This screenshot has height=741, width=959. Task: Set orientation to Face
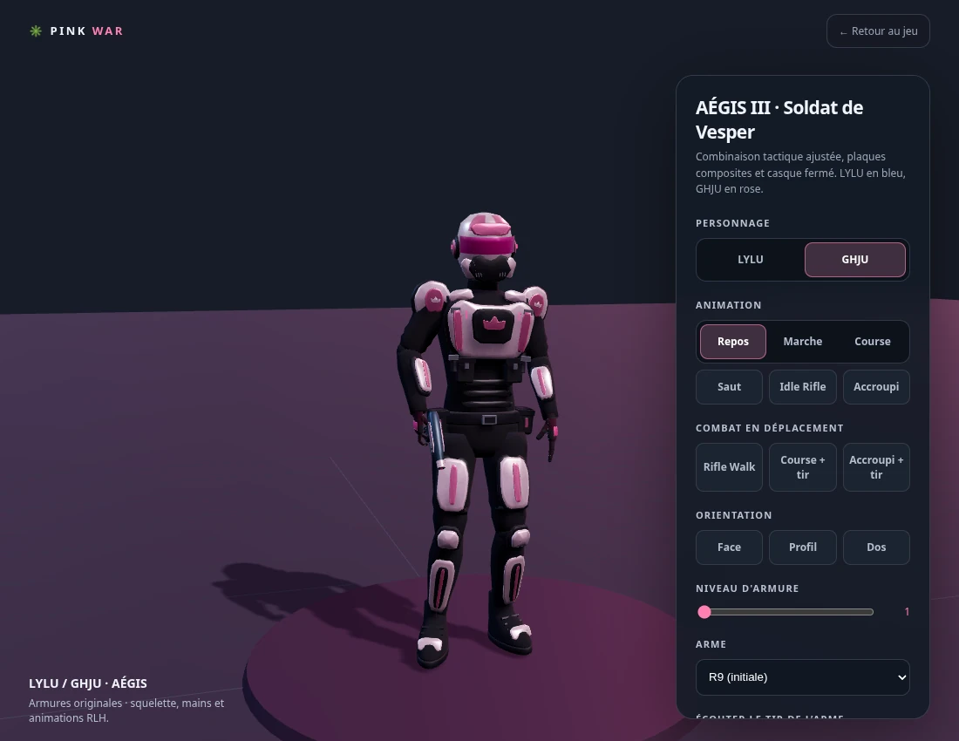pyautogui.click(x=729, y=547)
